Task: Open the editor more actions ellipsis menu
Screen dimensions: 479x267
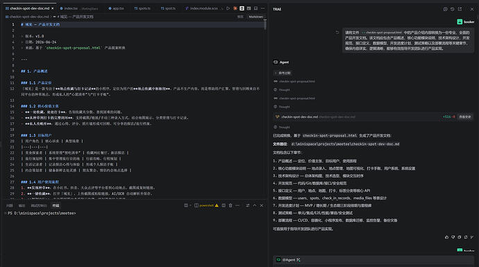Action: tap(262, 8)
